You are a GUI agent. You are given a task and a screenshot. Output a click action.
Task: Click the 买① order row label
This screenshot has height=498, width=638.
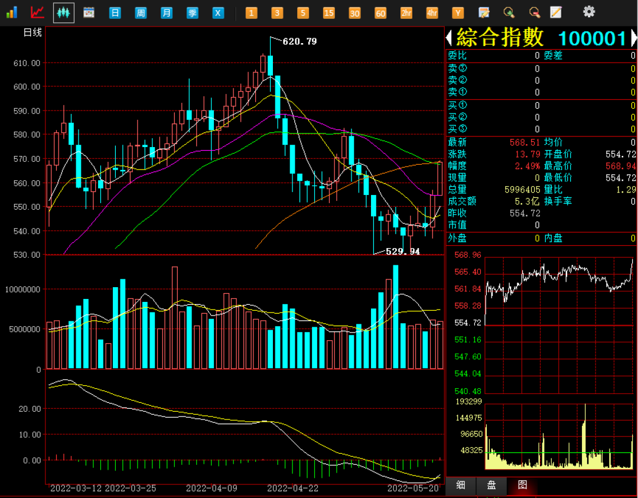457,105
